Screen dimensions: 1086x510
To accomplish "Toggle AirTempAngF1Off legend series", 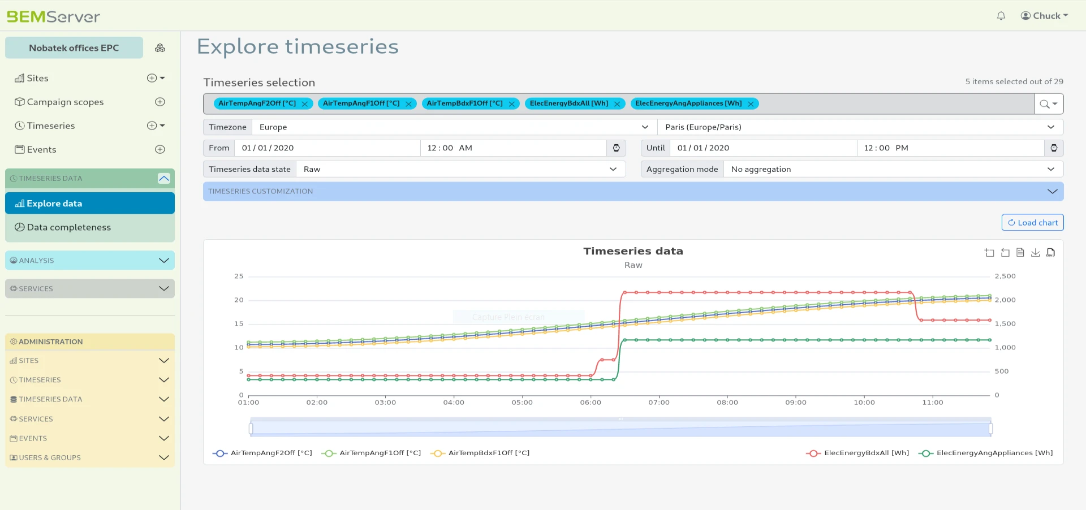I will click(x=371, y=453).
